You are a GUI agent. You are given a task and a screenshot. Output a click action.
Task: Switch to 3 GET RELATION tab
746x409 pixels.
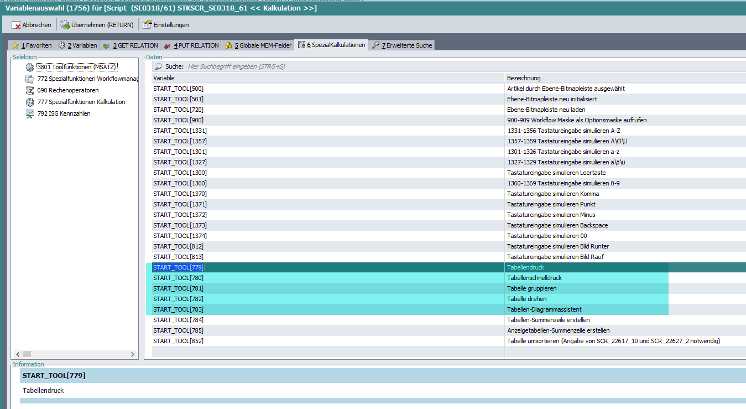coord(131,45)
